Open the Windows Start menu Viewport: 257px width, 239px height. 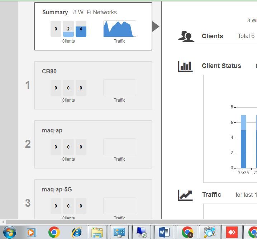[x=9, y=232]
